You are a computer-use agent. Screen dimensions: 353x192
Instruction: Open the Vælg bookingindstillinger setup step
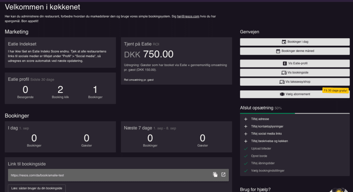coord(268,171)
